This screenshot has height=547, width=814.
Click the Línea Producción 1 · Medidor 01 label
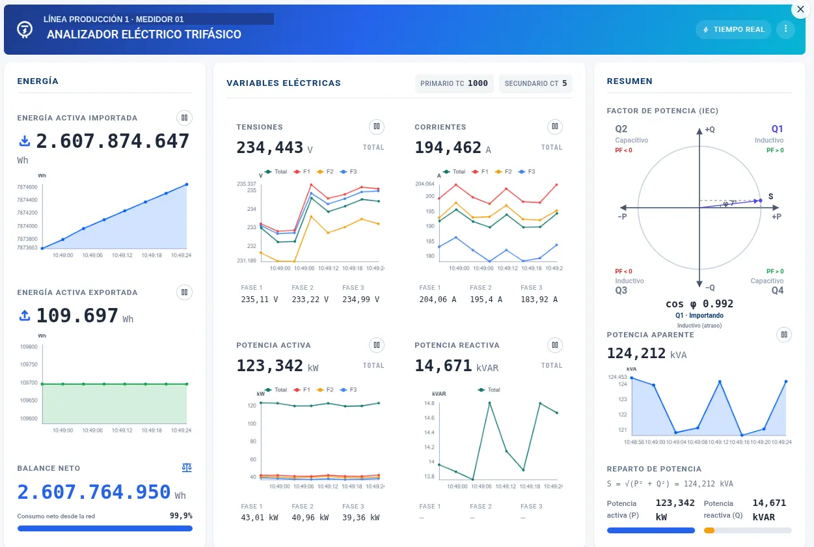point(114,19)
